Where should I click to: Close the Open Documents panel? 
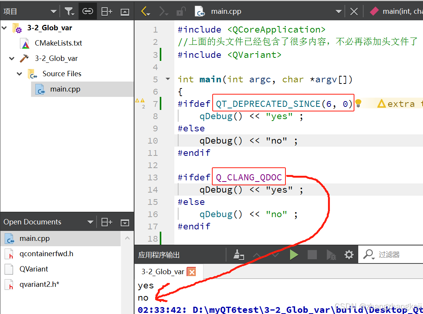coord(125,222)
